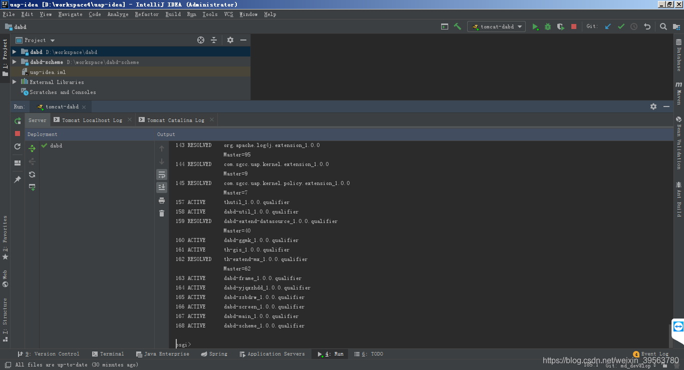This screenshot has height=370, width=684.
Task: Clear console output with the trash icon
Action: click(x=162, y=213)
